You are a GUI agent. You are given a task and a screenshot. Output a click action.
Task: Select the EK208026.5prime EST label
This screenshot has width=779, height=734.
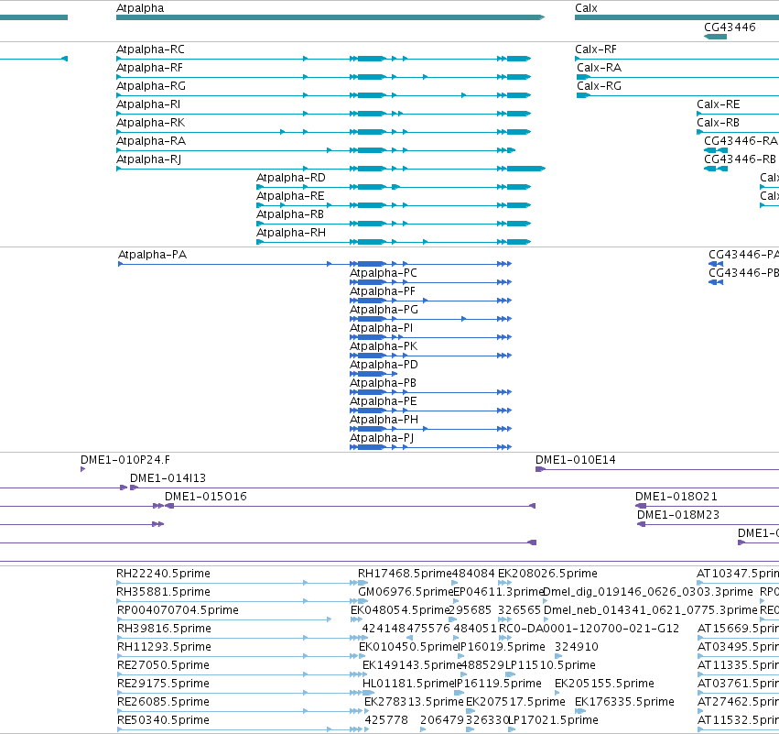click(547, 574)
